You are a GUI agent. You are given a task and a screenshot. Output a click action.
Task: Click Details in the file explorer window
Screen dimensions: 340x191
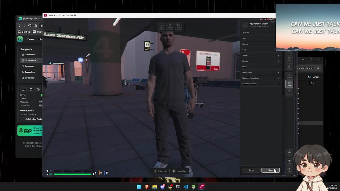coord(314,77)
